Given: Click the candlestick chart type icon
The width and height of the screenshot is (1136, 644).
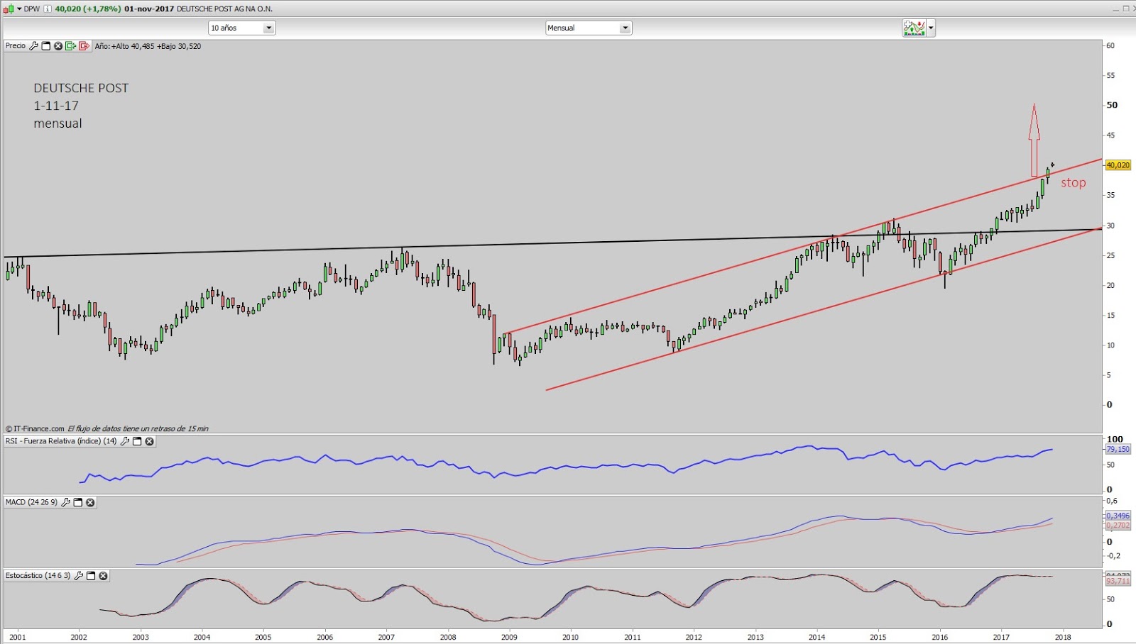Looking at the screenshot, I should coord(9,9).
